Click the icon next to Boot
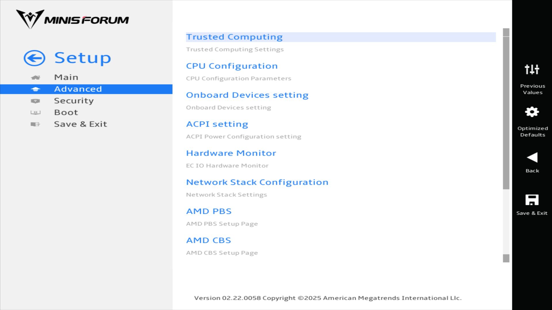Viewport: 552px width, 310px height. (x=35, y=113)
